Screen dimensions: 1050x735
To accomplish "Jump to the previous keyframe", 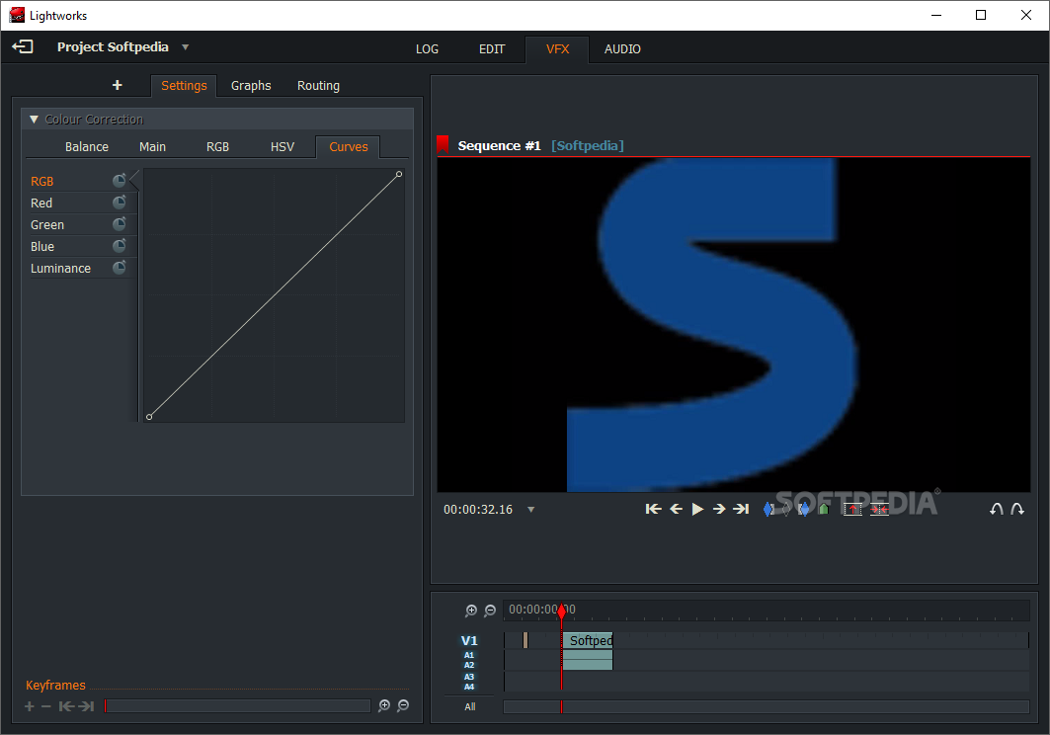I will click(66, 706).
